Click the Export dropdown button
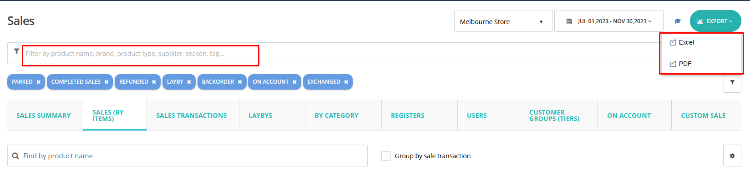 click(x=715, y=21)
